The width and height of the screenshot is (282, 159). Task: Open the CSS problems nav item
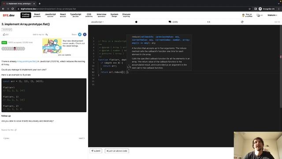pos(89,15)
